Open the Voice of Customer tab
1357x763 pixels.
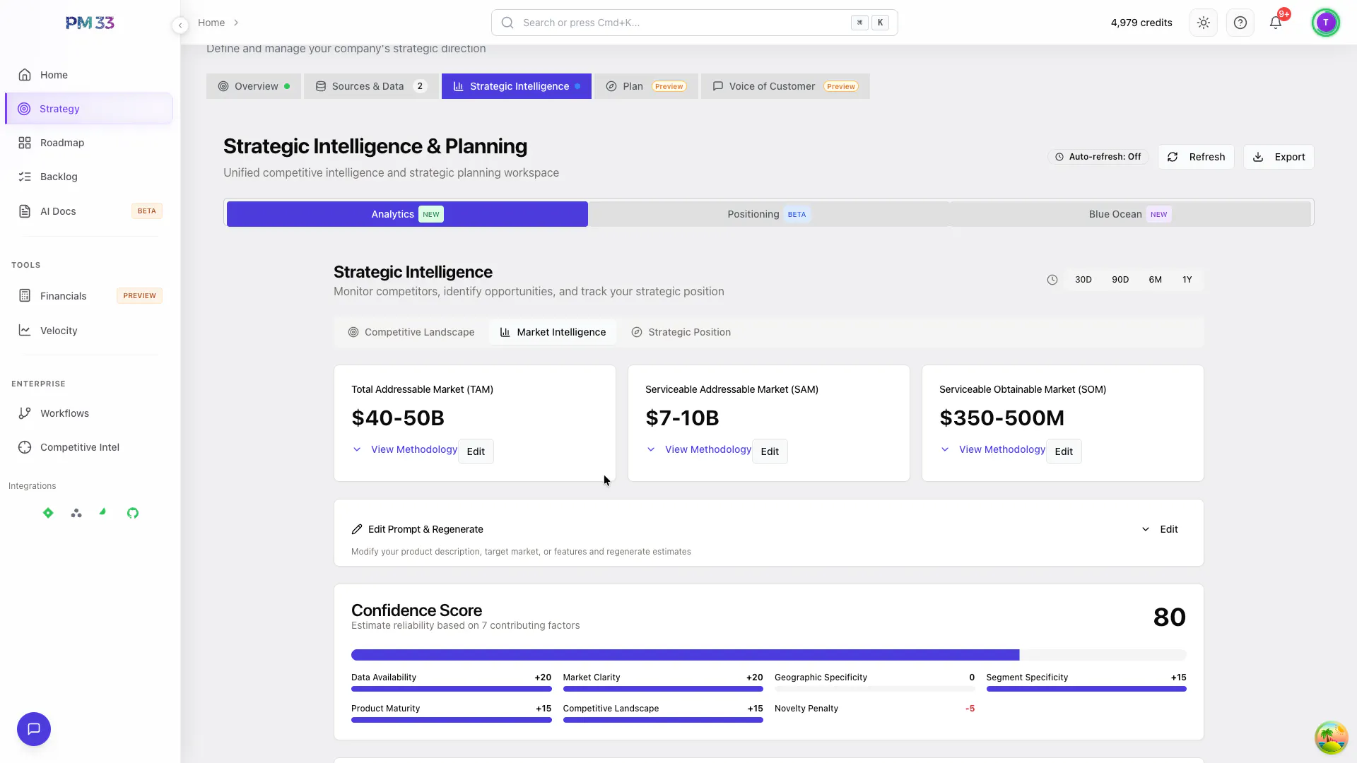[785, 86]
